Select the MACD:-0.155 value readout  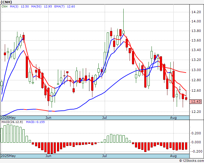(35, 122)
